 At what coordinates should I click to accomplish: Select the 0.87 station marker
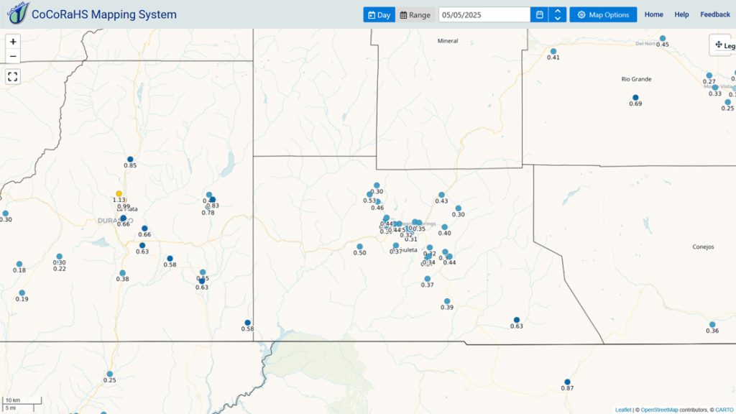pos(567,382)
